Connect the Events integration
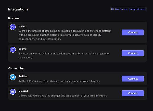 (133, 53)
